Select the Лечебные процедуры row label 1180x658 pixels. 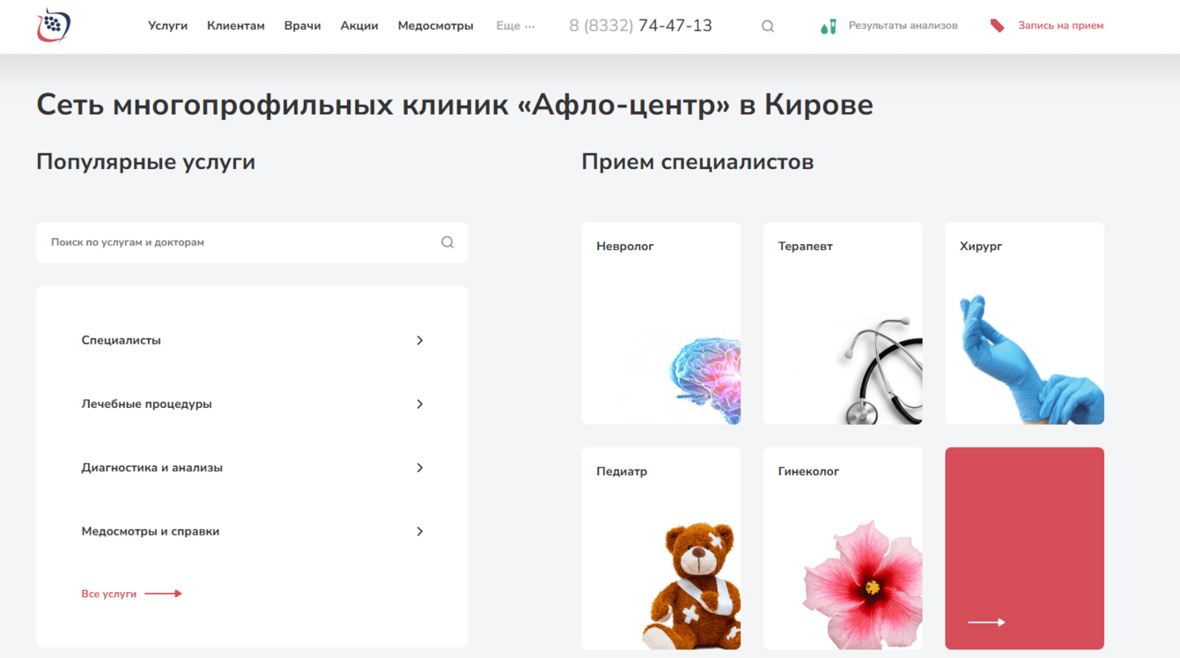(x=147, y=404)
